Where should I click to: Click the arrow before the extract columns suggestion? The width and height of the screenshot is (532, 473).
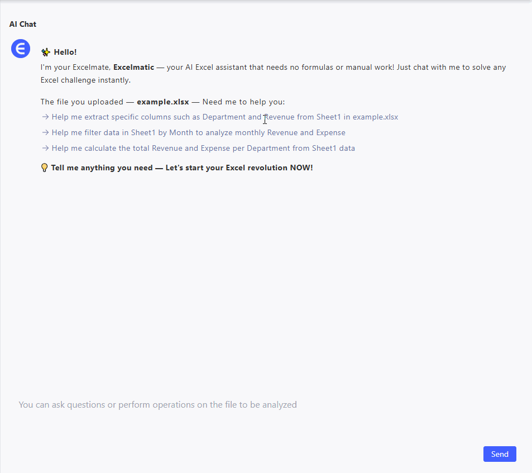pos(45,117)
